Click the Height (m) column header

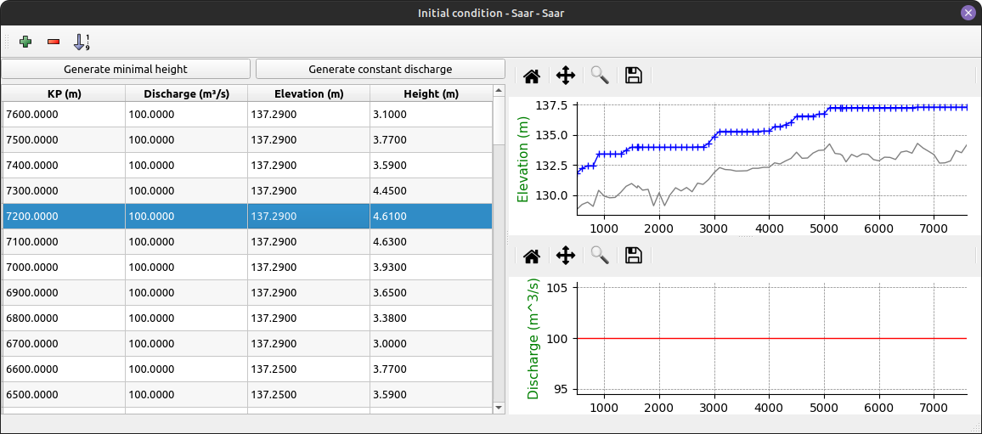pyautogui.click(x=431, y=93)
